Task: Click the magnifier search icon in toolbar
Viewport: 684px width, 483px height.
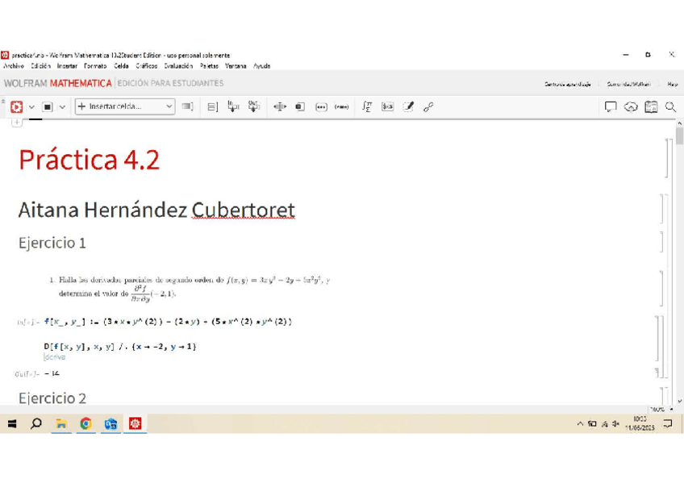Action: 671,106
